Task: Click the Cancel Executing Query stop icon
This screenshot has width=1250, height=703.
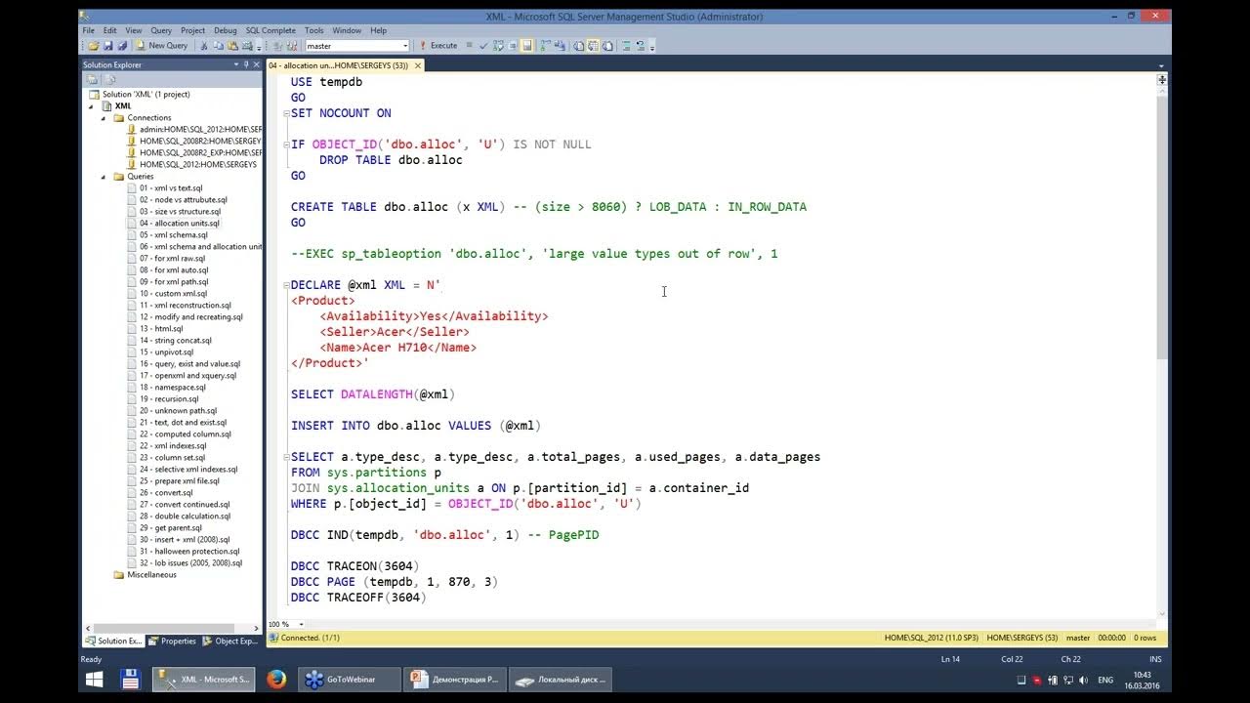Action: [x=468, y=46]
